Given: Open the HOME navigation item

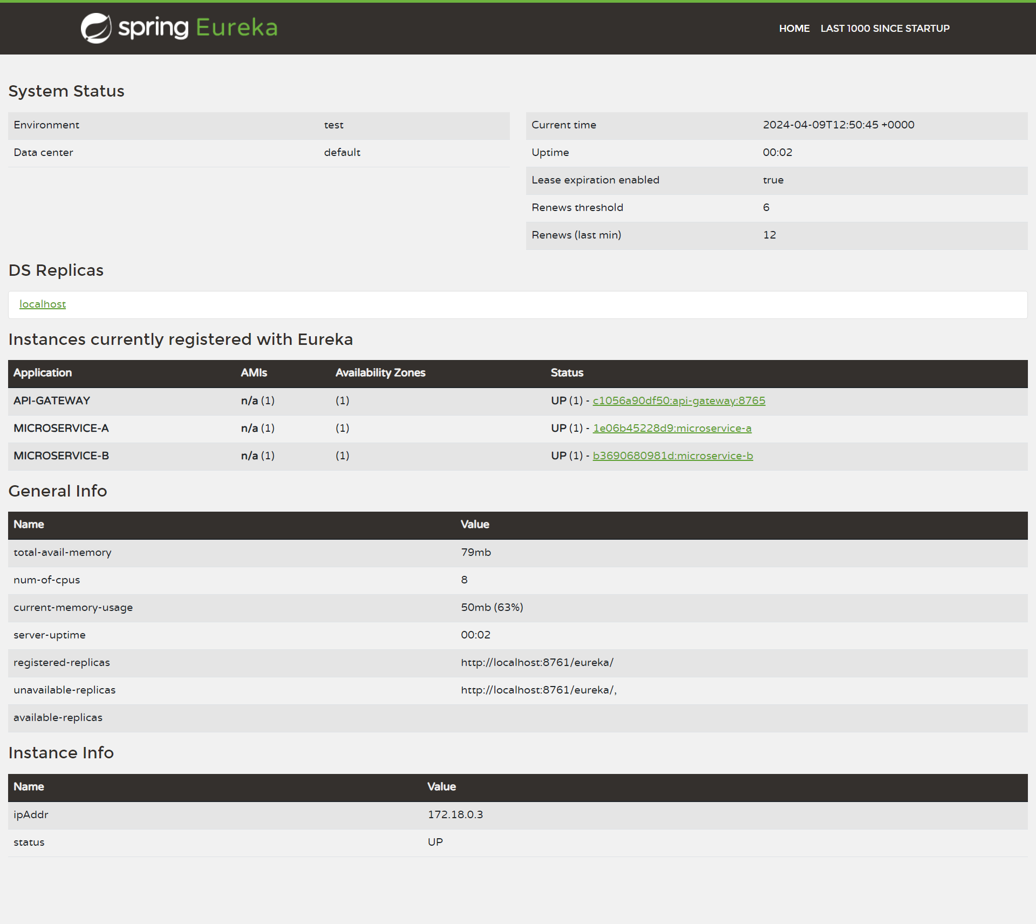Looking at the screenshot, I should [x=794, y=29].
